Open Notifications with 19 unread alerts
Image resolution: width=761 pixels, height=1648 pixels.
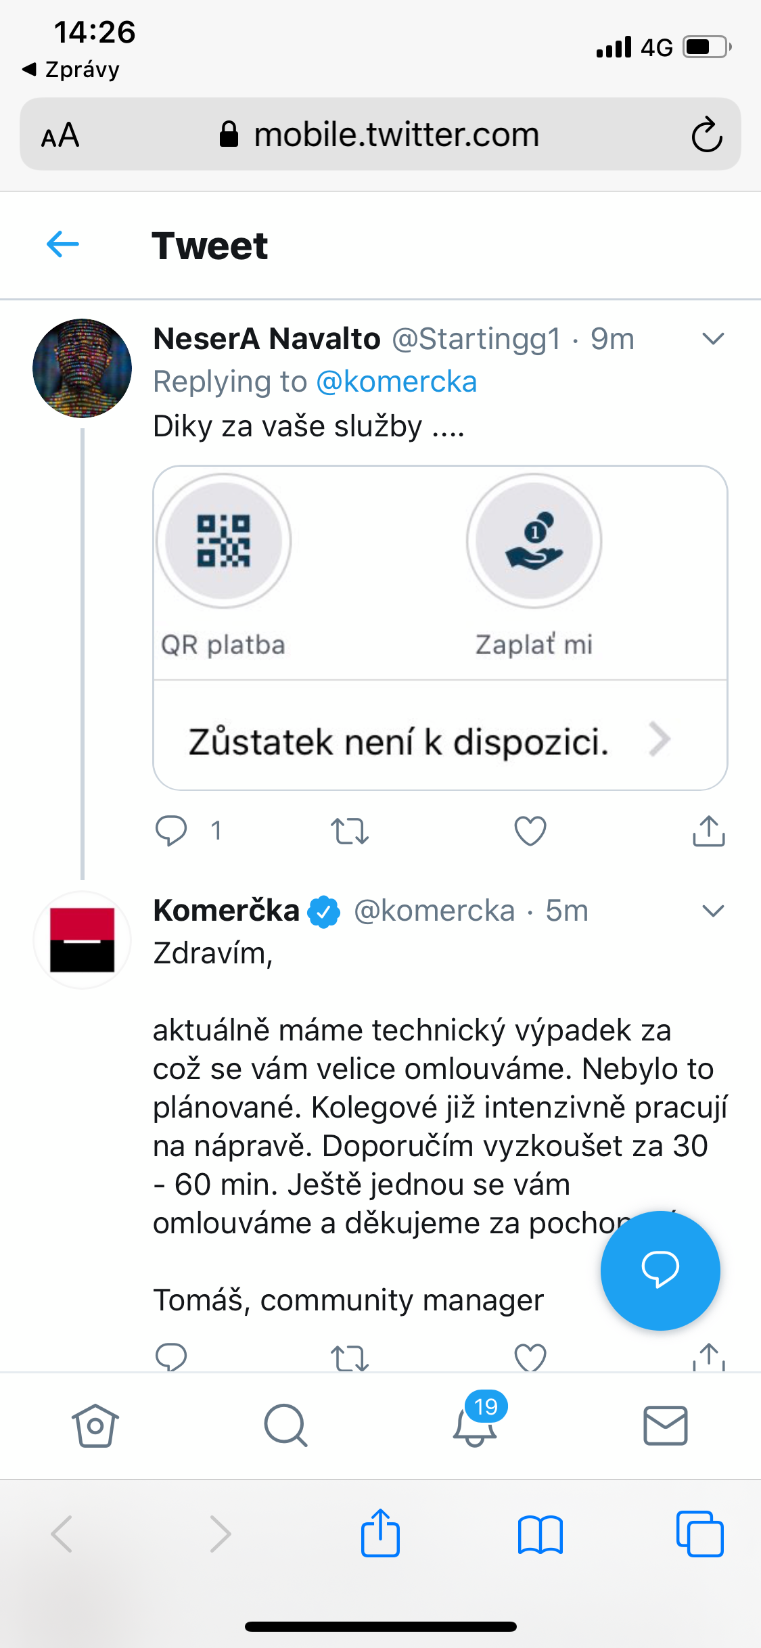[x=476, y=1427]
